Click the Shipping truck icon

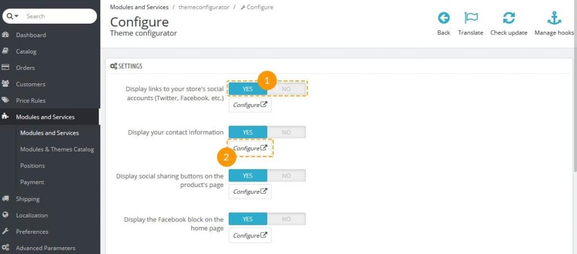tap(6, 199)
